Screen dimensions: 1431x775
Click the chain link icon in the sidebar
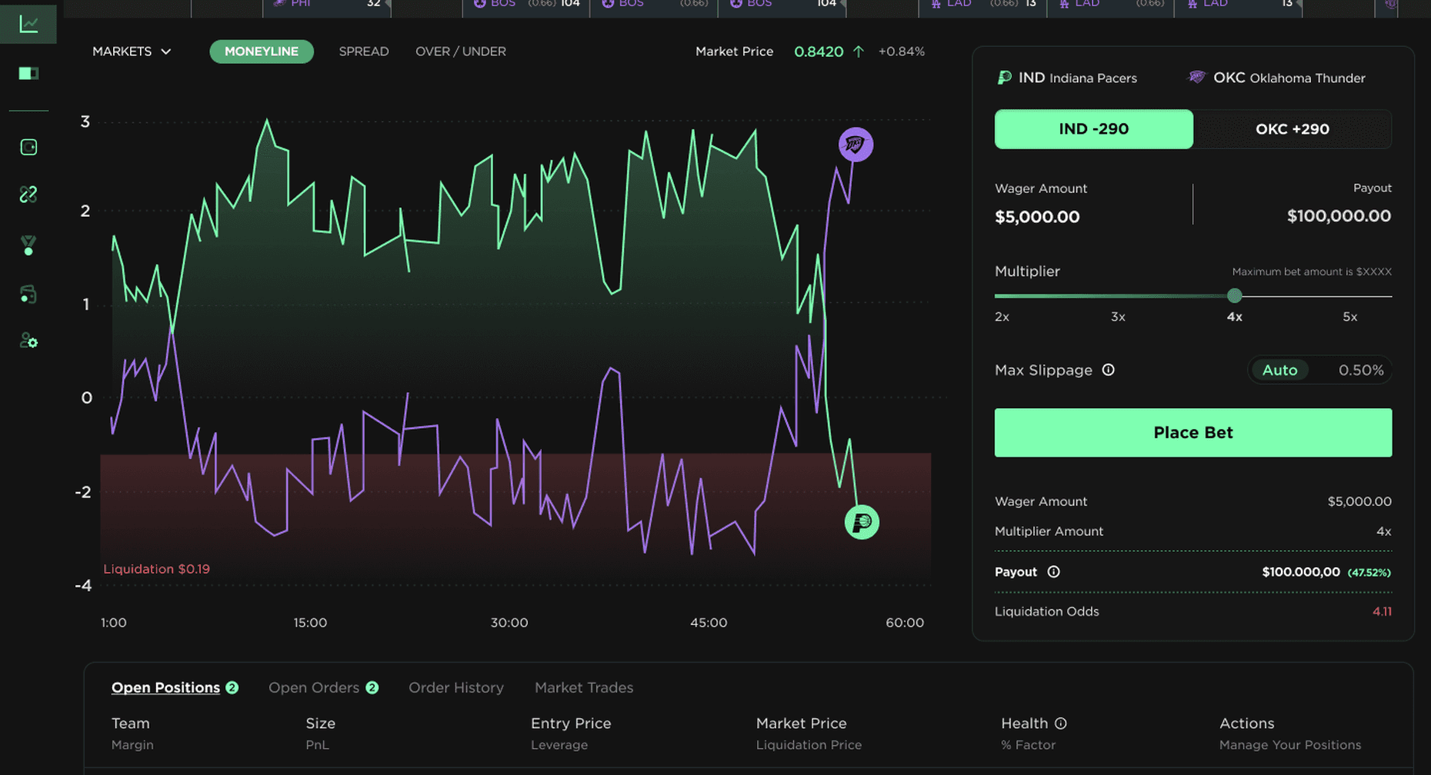tap(28, 195)
